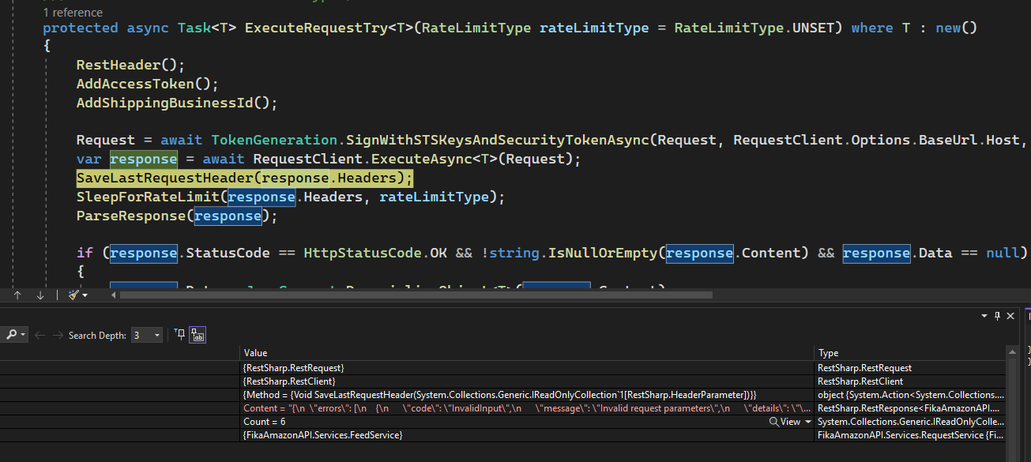Toggle show only pinned members filter icon

(179, 335)
